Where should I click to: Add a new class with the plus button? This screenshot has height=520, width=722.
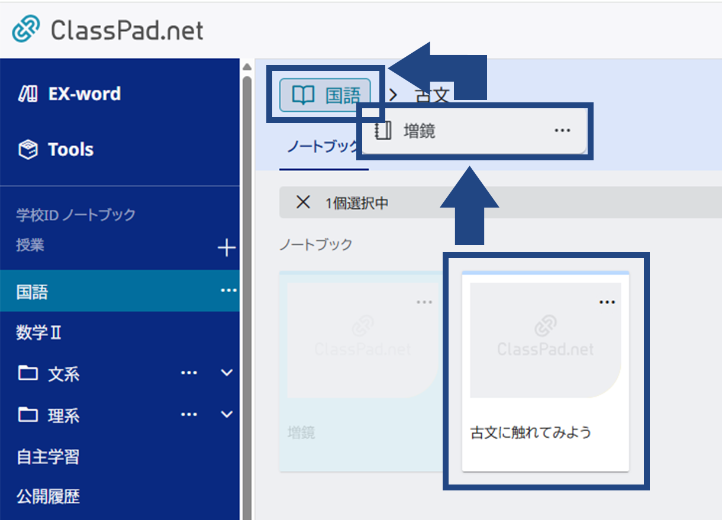click(x=227, y=248)
